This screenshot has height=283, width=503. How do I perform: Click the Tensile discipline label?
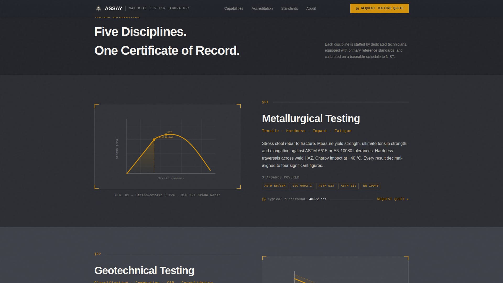coord(270,131)
